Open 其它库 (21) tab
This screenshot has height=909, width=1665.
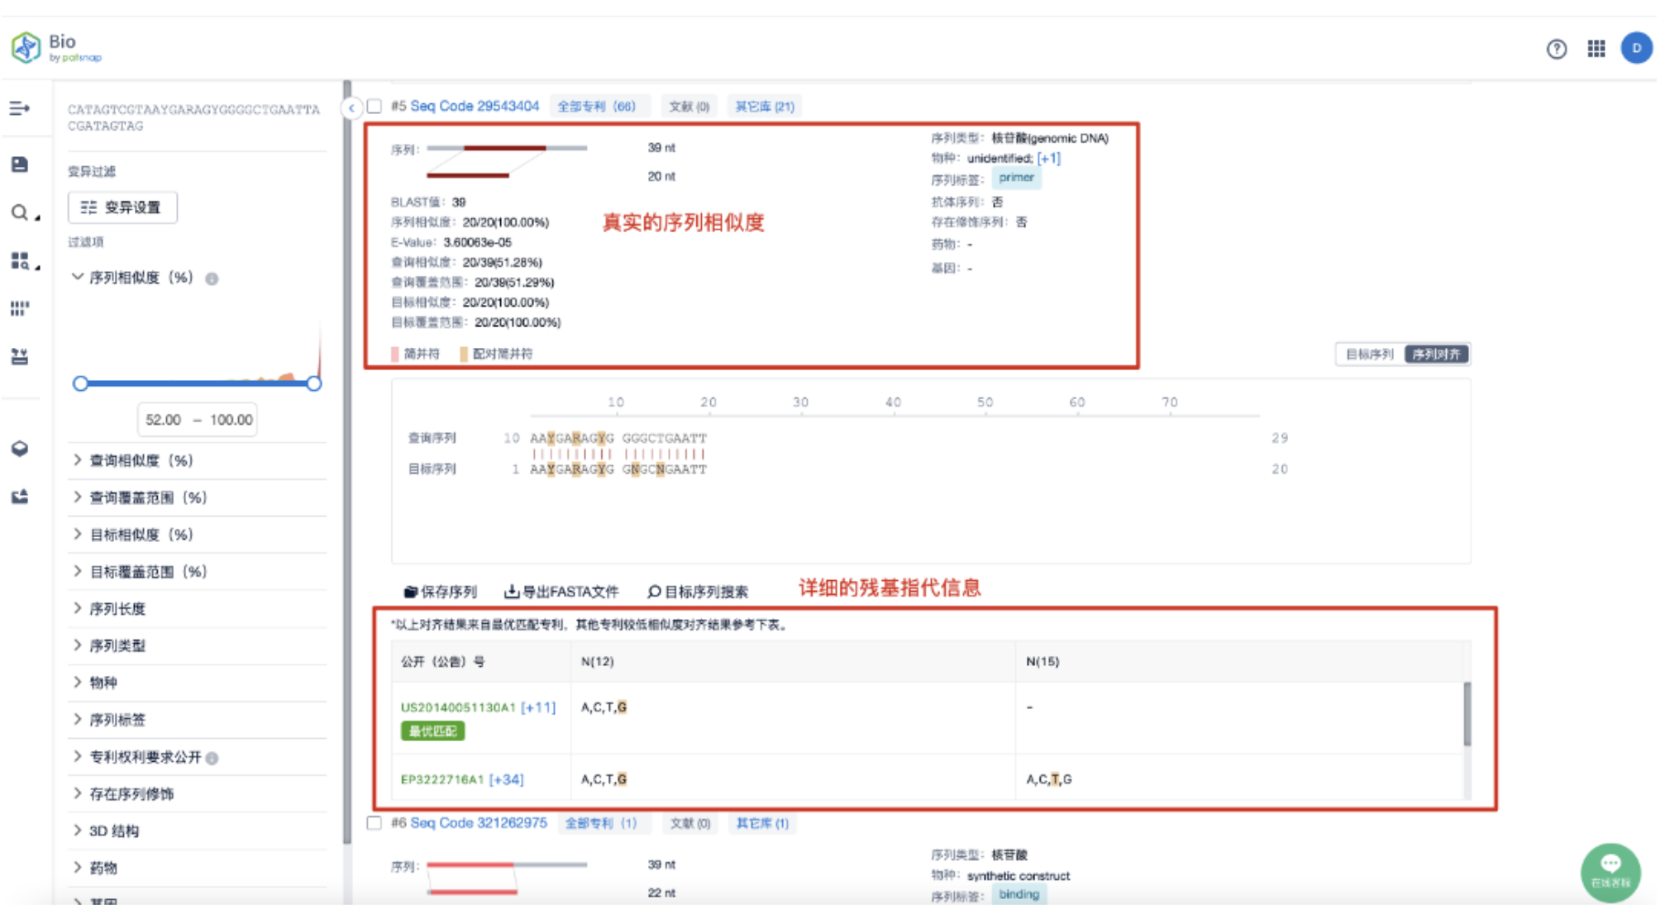(x=764, y=107)
